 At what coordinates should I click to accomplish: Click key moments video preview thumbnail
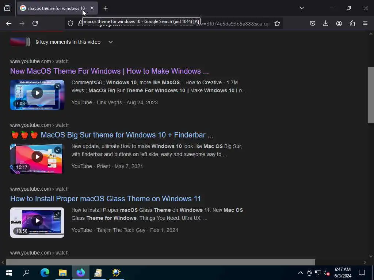coord(20,42)
